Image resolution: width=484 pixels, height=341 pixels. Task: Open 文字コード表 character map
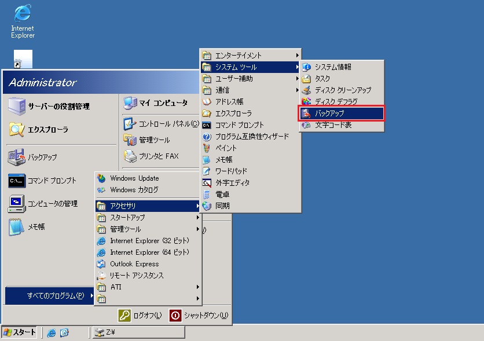coord(333,125)
